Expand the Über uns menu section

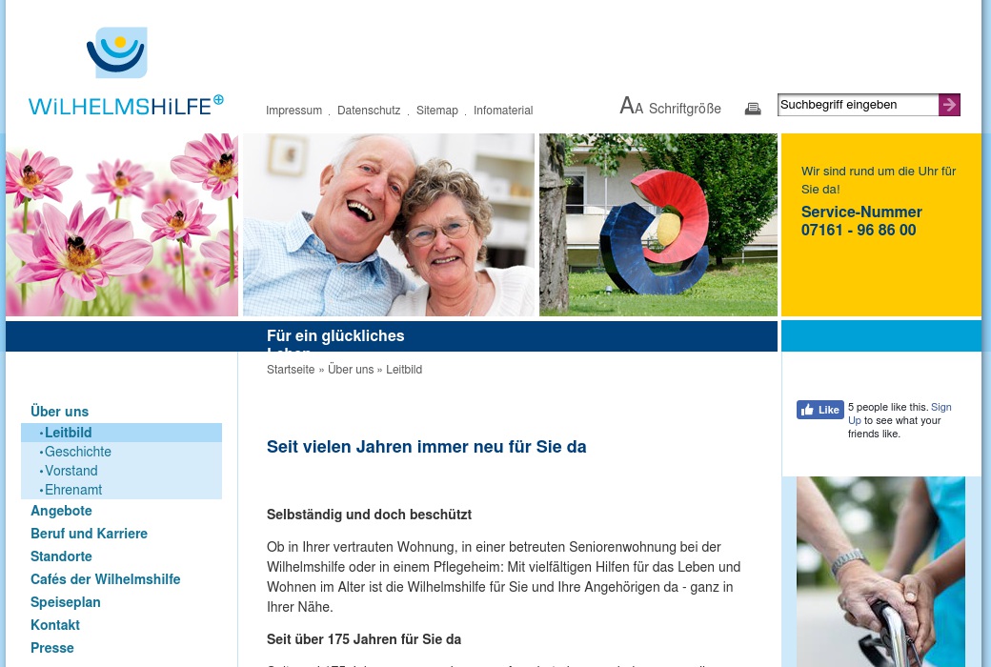(59, 412)
